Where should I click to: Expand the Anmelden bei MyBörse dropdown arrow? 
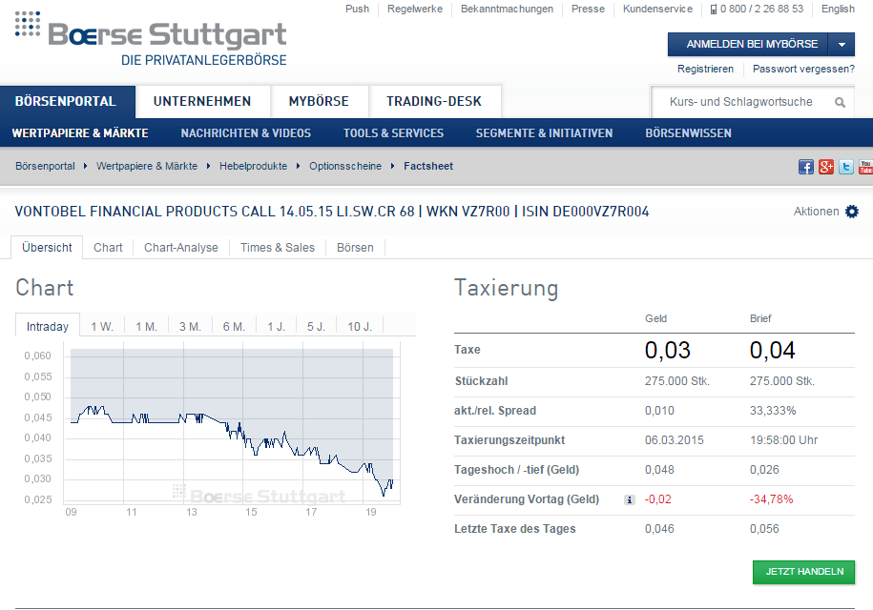coord(842,45)
